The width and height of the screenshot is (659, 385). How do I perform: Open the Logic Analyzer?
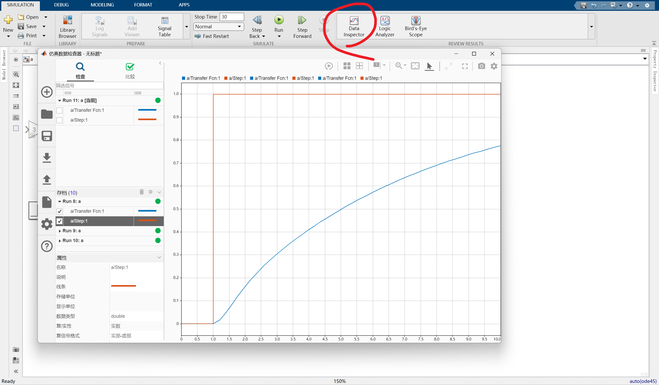click(x=385, y=27)
